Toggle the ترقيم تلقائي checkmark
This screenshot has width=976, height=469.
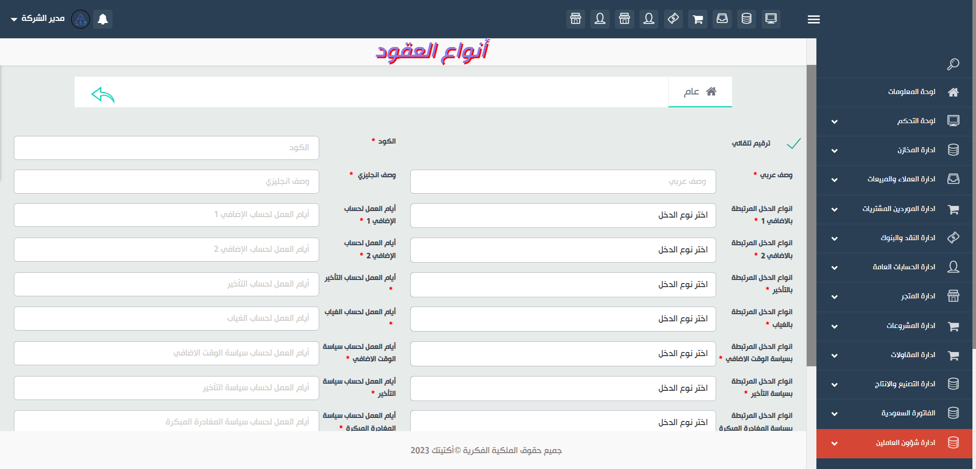pyautogui.click(x=793, y=144)
